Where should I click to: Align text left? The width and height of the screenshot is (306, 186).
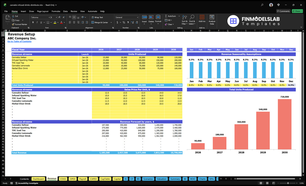[70, 22]
